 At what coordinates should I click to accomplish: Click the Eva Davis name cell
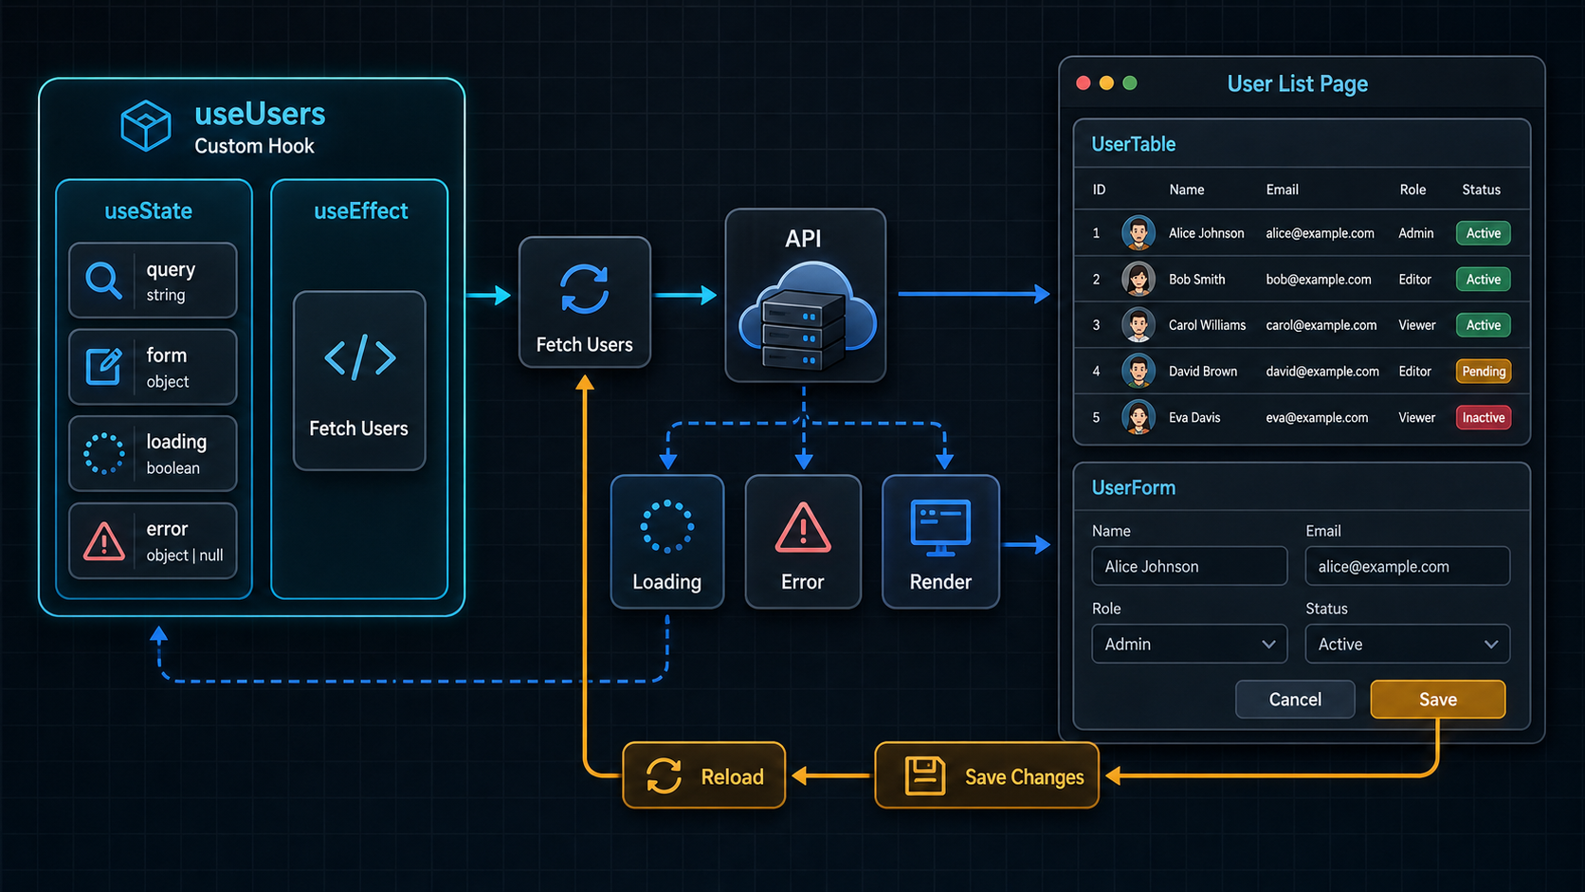1194,418
